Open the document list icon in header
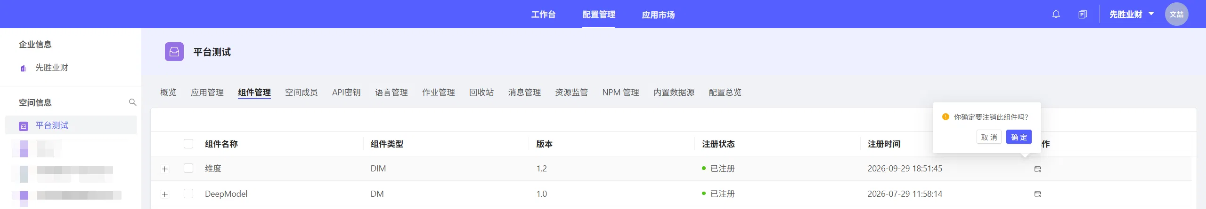The width and height of the screenshot is (1206, 209). pos(1083,14)
